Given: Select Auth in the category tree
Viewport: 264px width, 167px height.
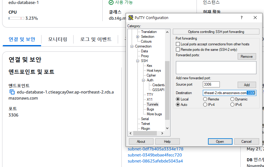Looking at the screenshot, I should click(x=150, y=80).
